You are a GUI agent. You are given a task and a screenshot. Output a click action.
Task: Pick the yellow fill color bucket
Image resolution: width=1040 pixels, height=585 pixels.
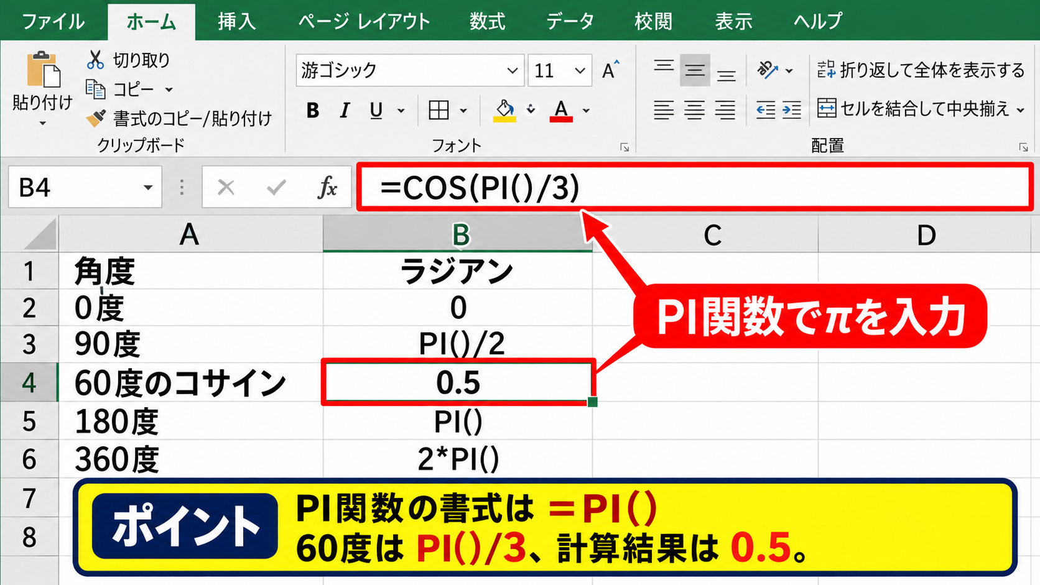505,111
